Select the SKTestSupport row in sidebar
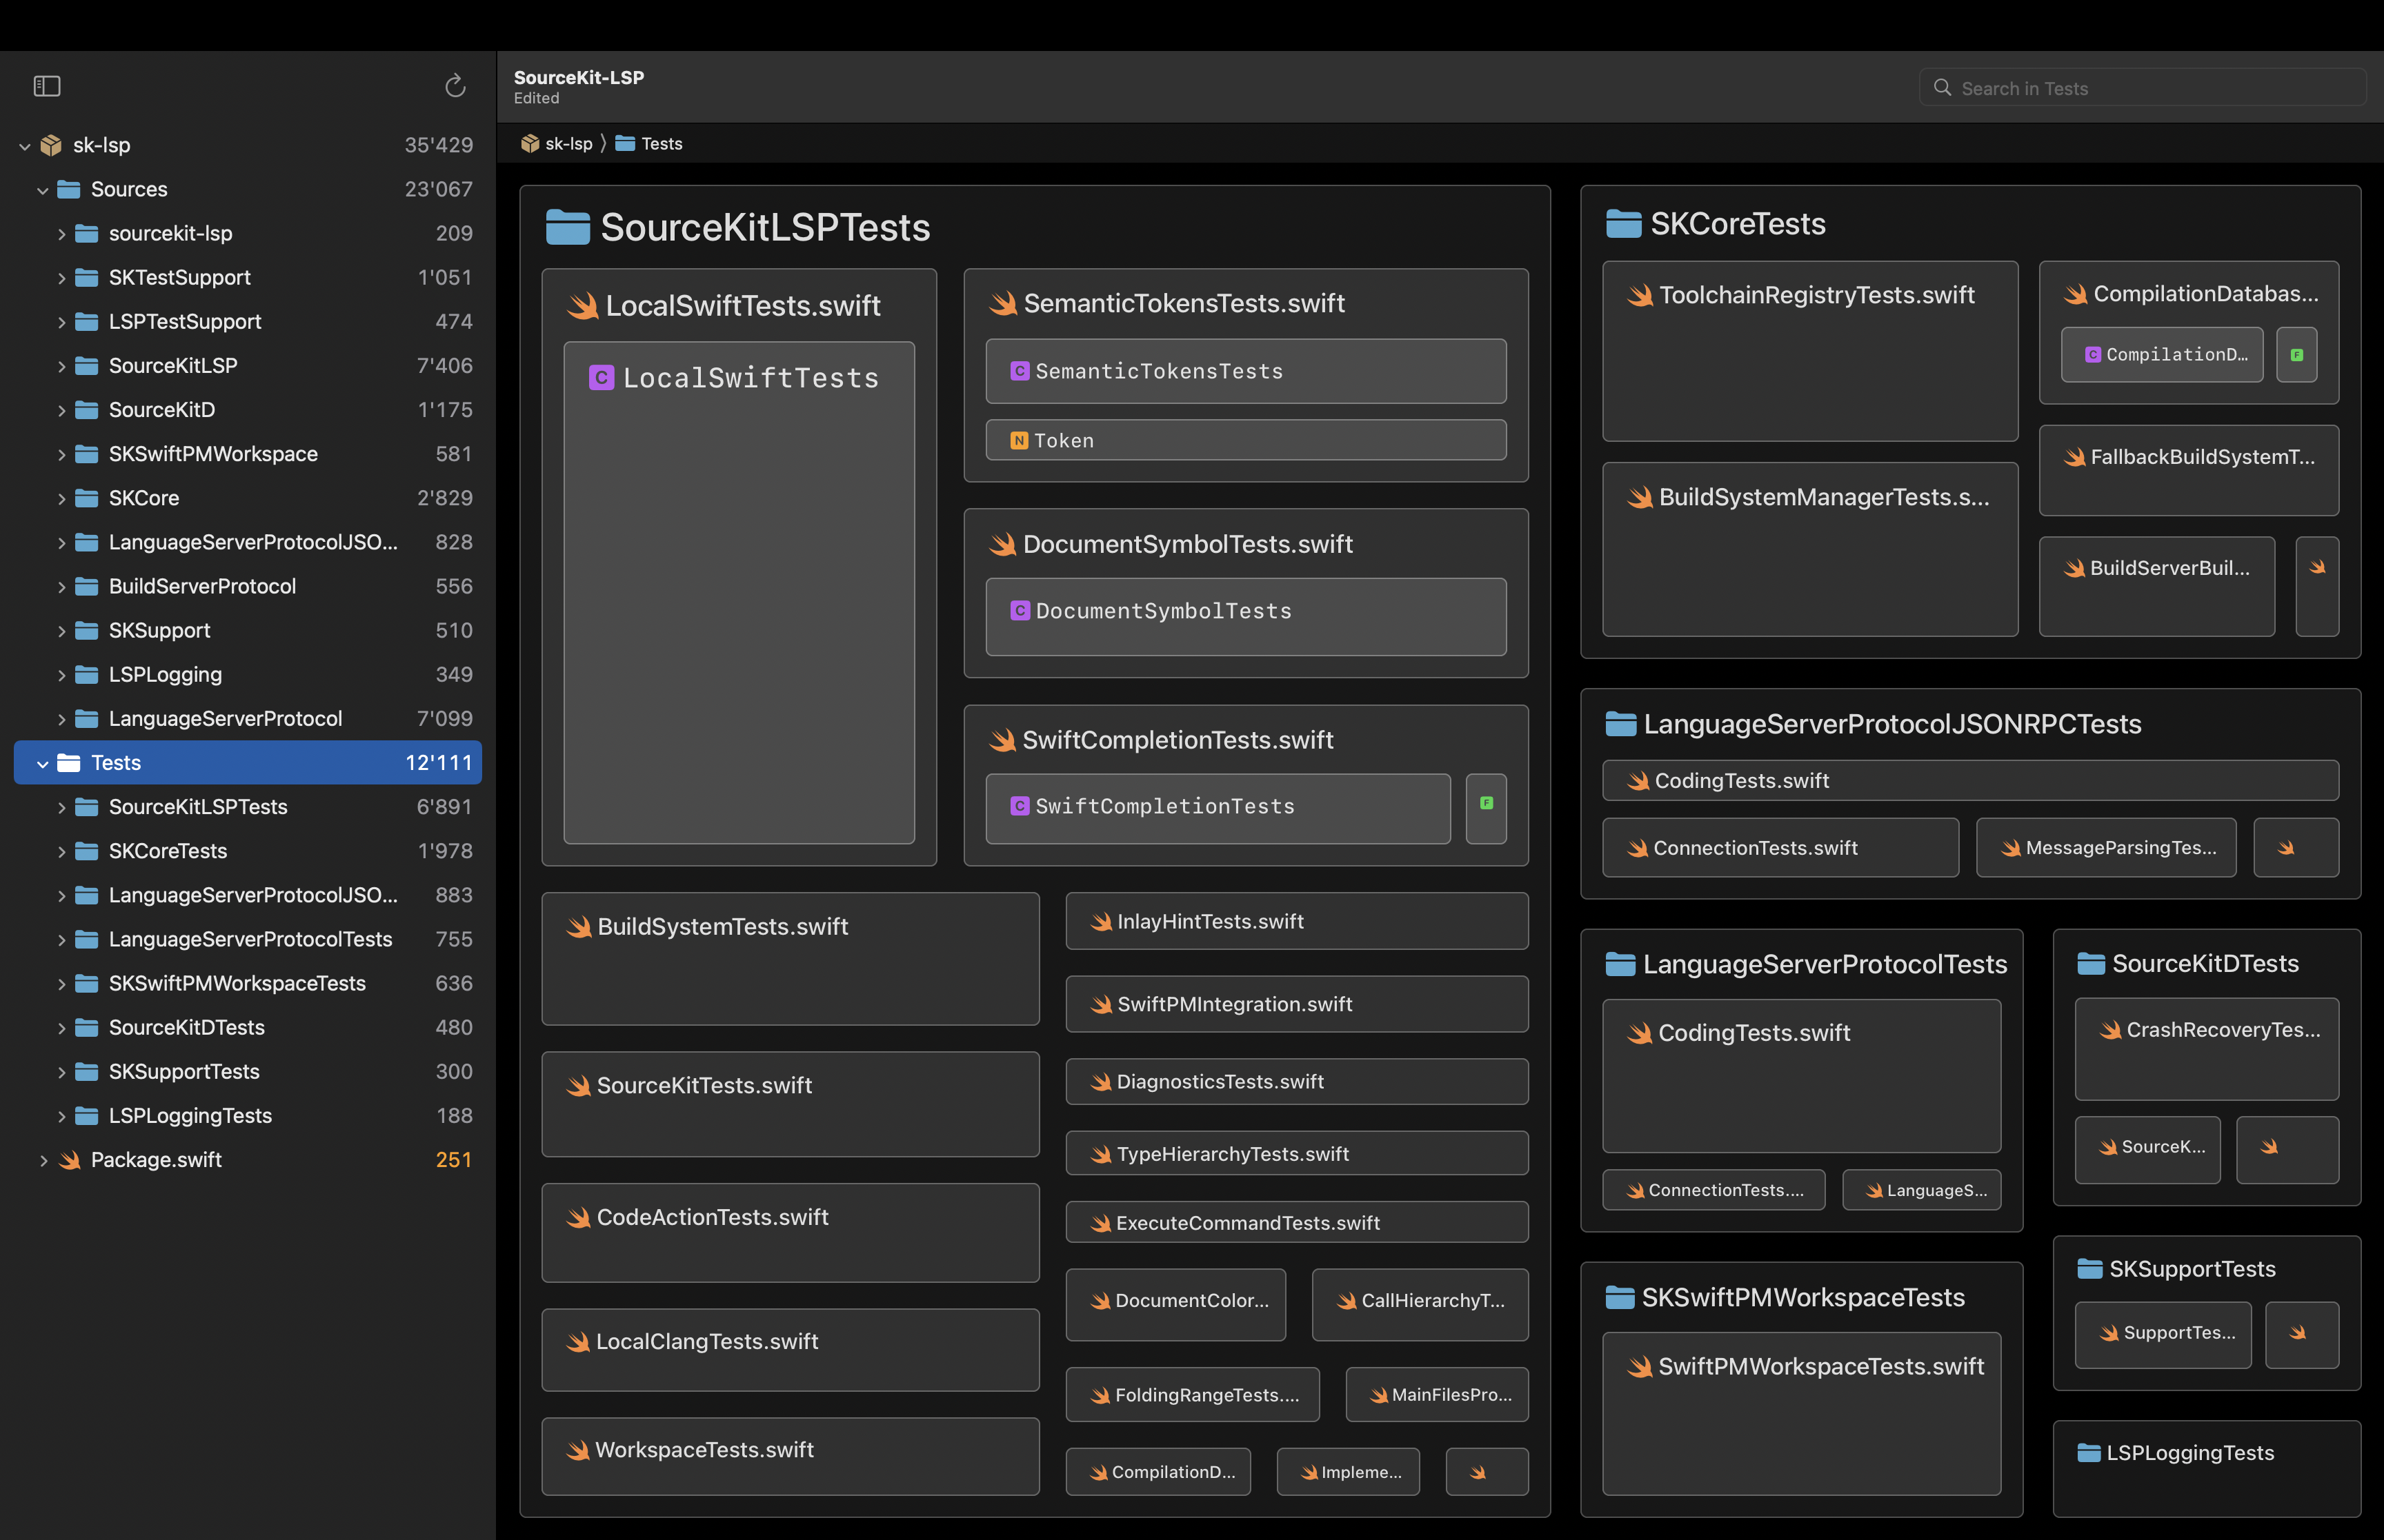This screenshot has height=1540, width=2384. click(x=247, y=277)
